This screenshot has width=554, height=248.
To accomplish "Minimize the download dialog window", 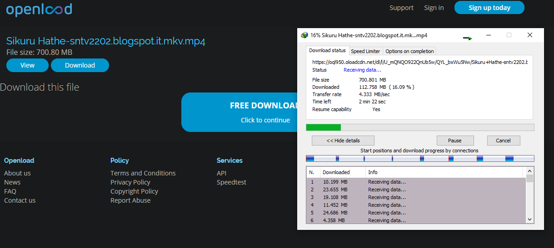I will [489, 35].
